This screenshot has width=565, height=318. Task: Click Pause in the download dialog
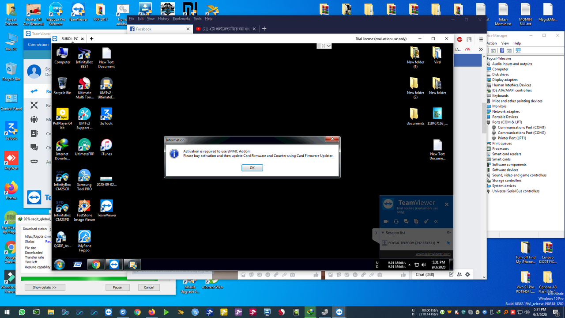point(117,287)
